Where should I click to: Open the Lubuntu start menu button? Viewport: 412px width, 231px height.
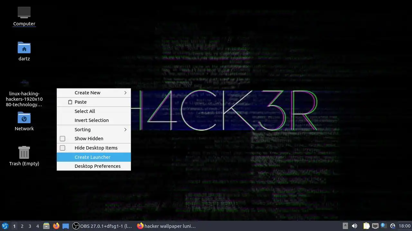[x=5, y=226]
